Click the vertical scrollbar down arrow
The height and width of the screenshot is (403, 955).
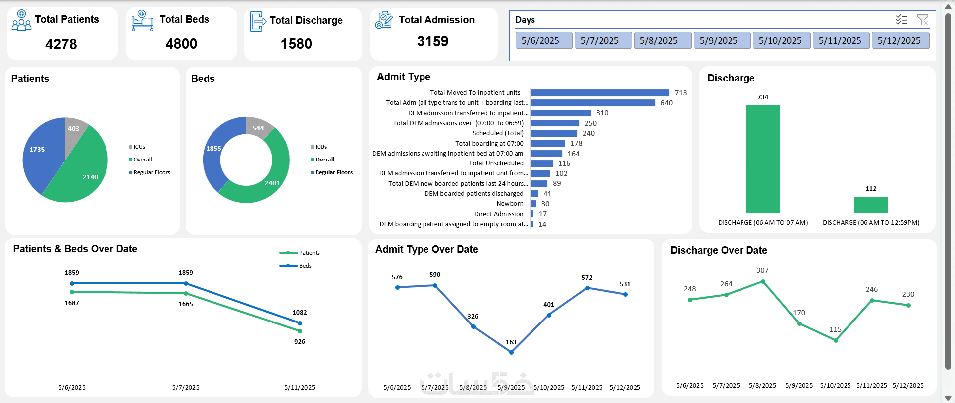pos(948,398)
